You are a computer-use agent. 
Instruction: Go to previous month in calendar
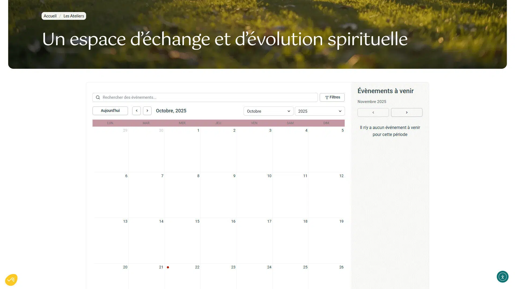point(137,111)
